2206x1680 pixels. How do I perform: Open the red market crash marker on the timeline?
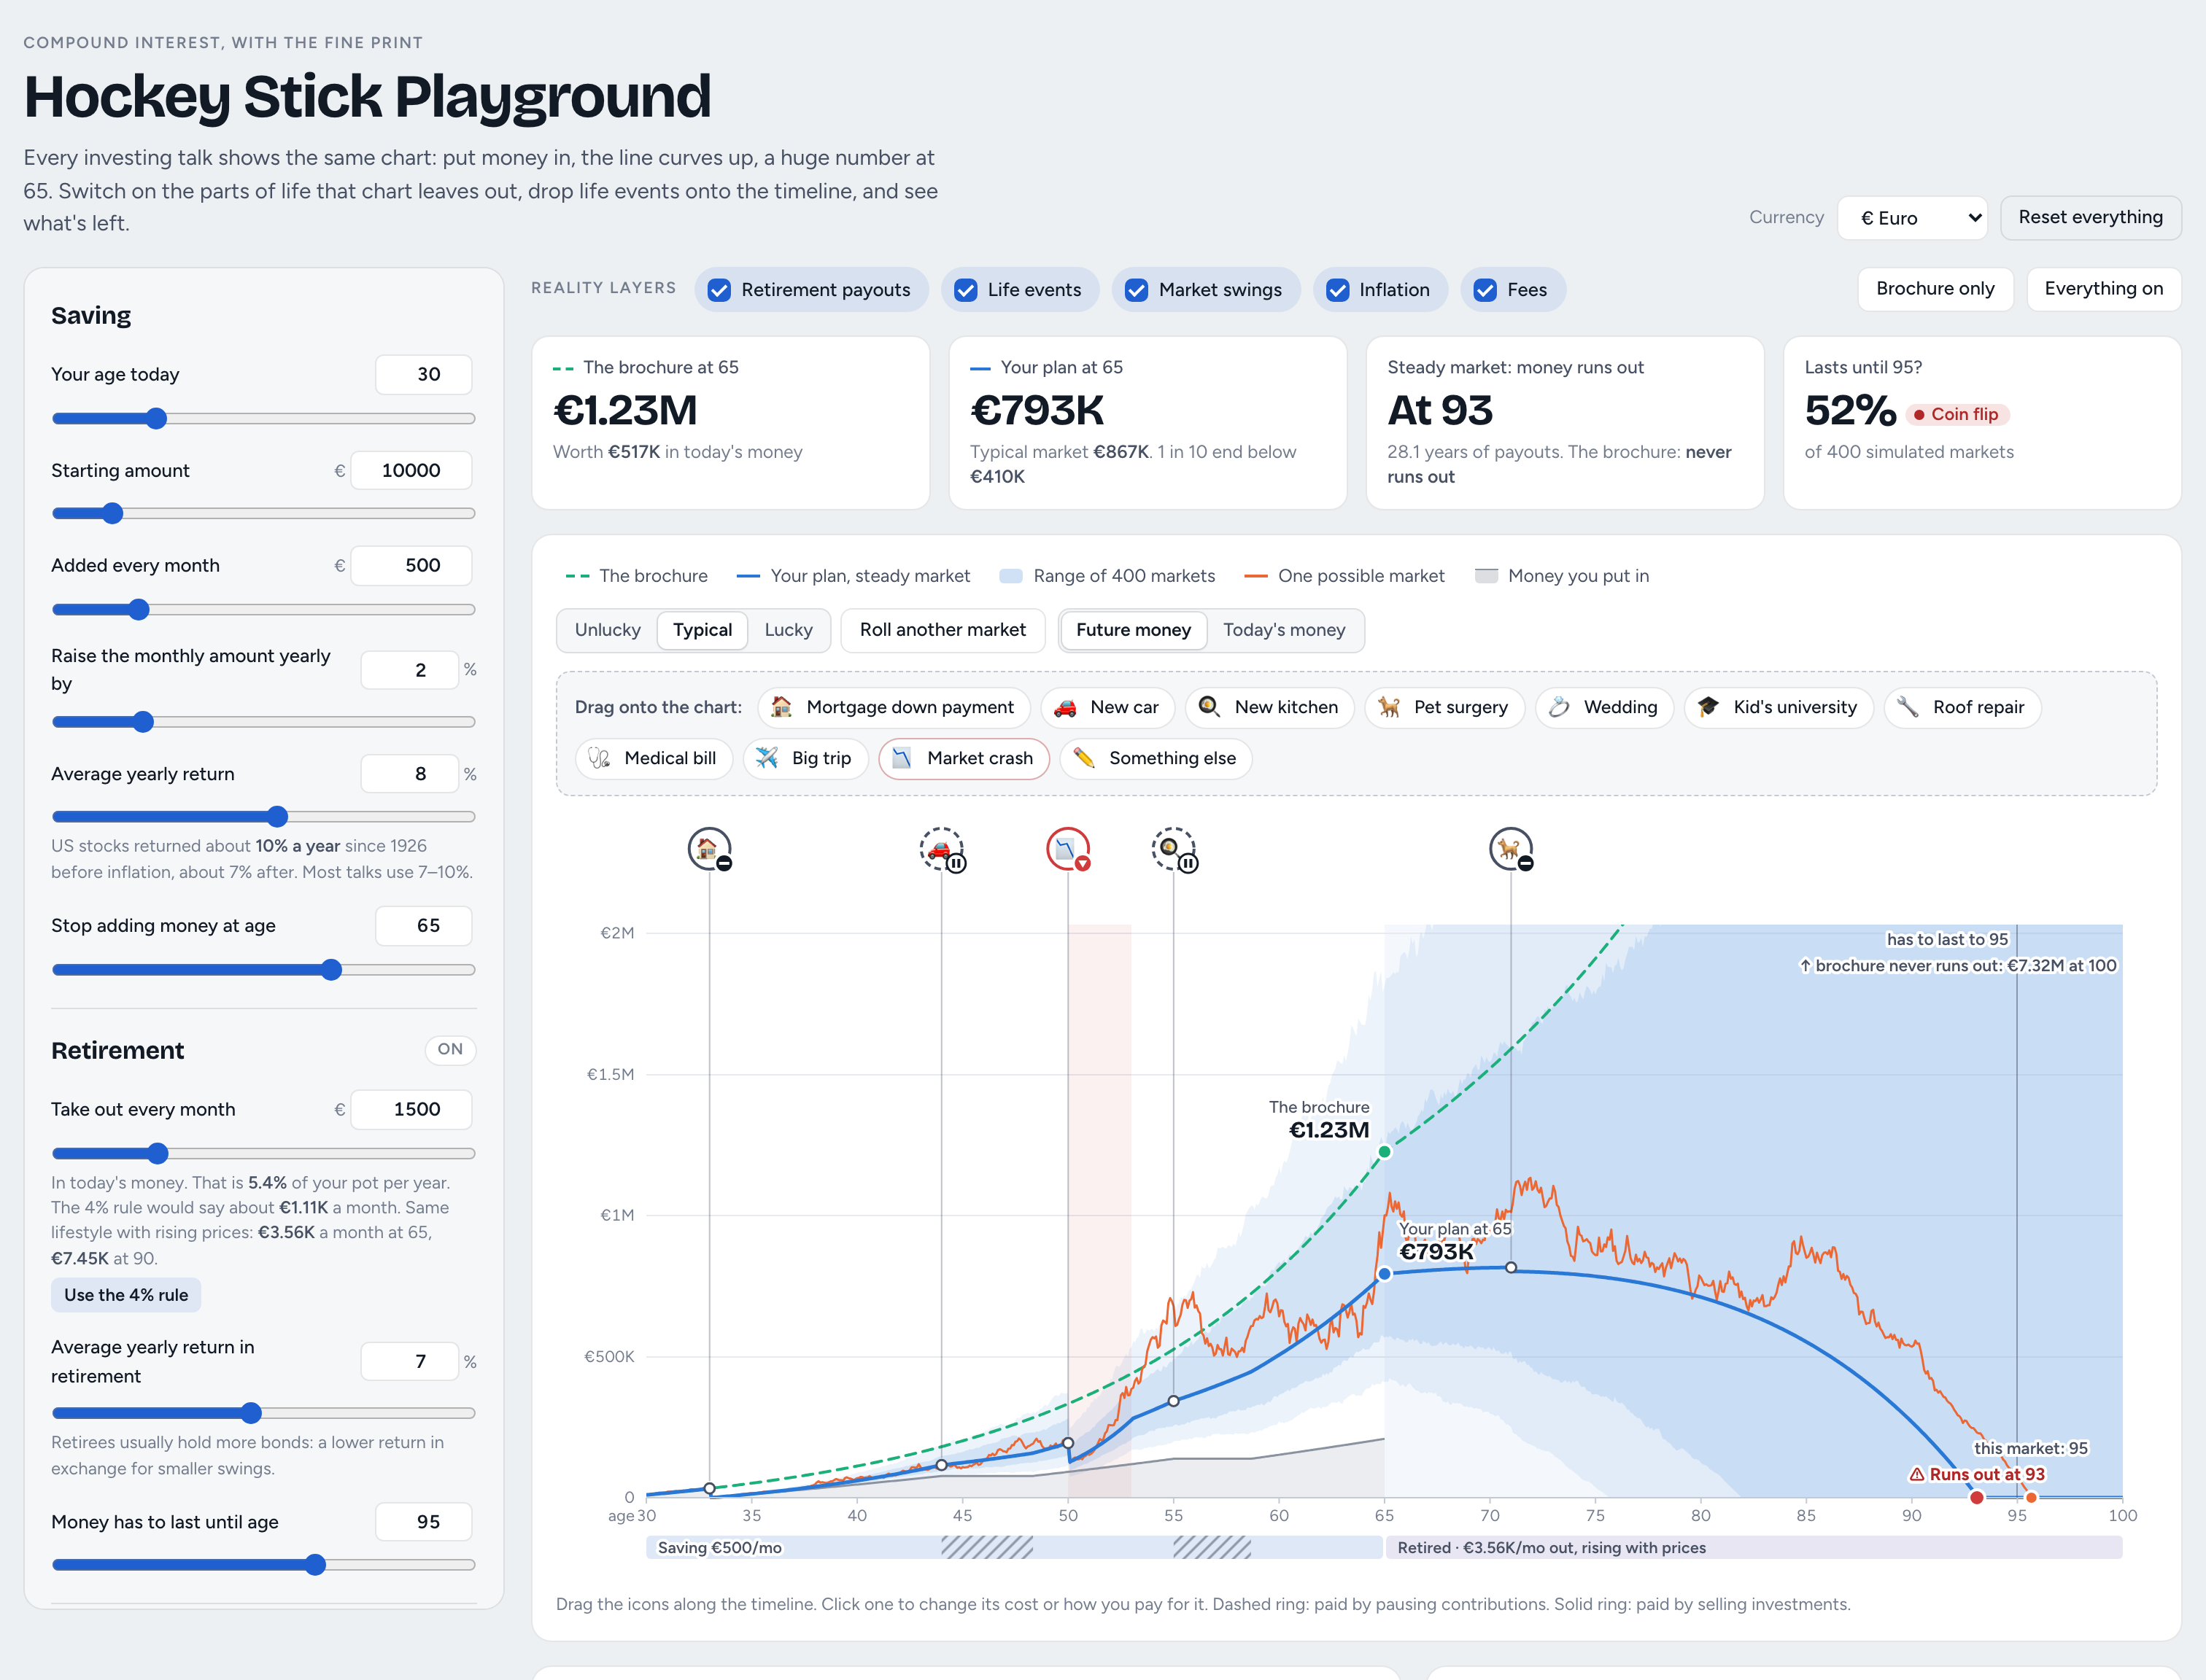tap(1067, 850)
